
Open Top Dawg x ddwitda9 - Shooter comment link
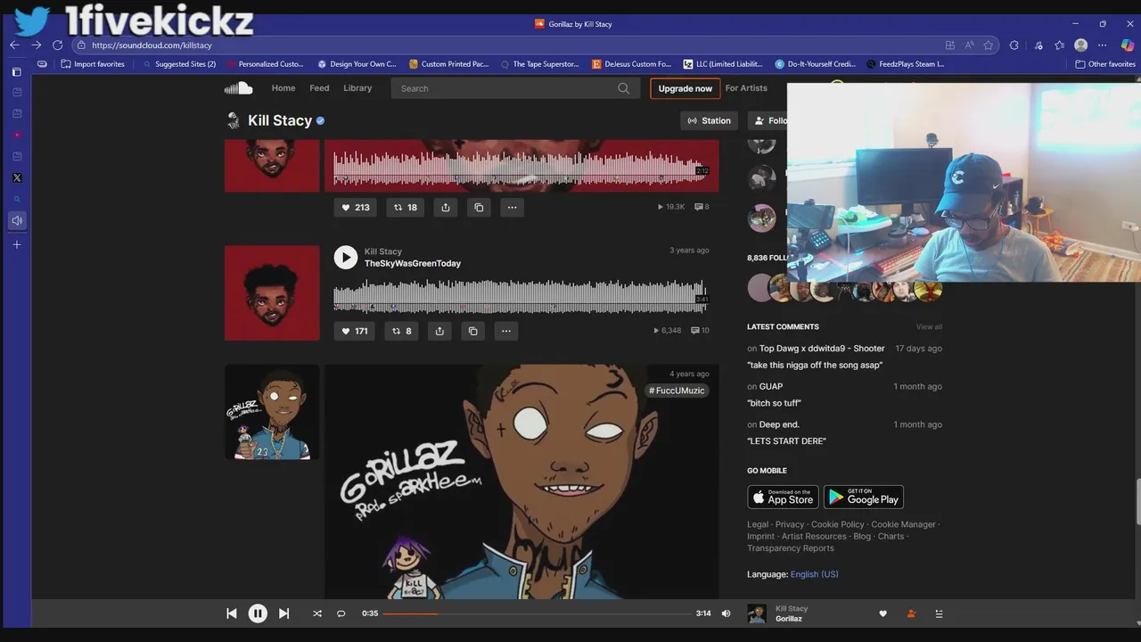click(822, 349)
